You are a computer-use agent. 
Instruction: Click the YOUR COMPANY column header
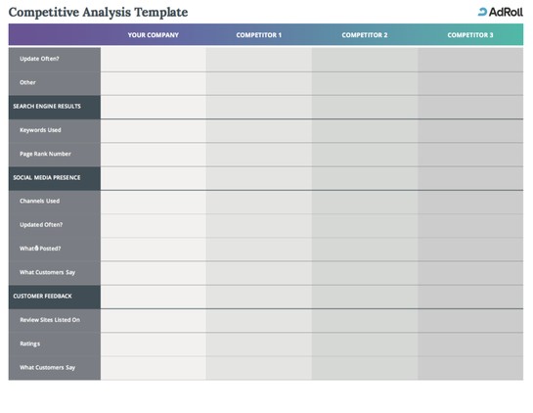click(153, 35)
